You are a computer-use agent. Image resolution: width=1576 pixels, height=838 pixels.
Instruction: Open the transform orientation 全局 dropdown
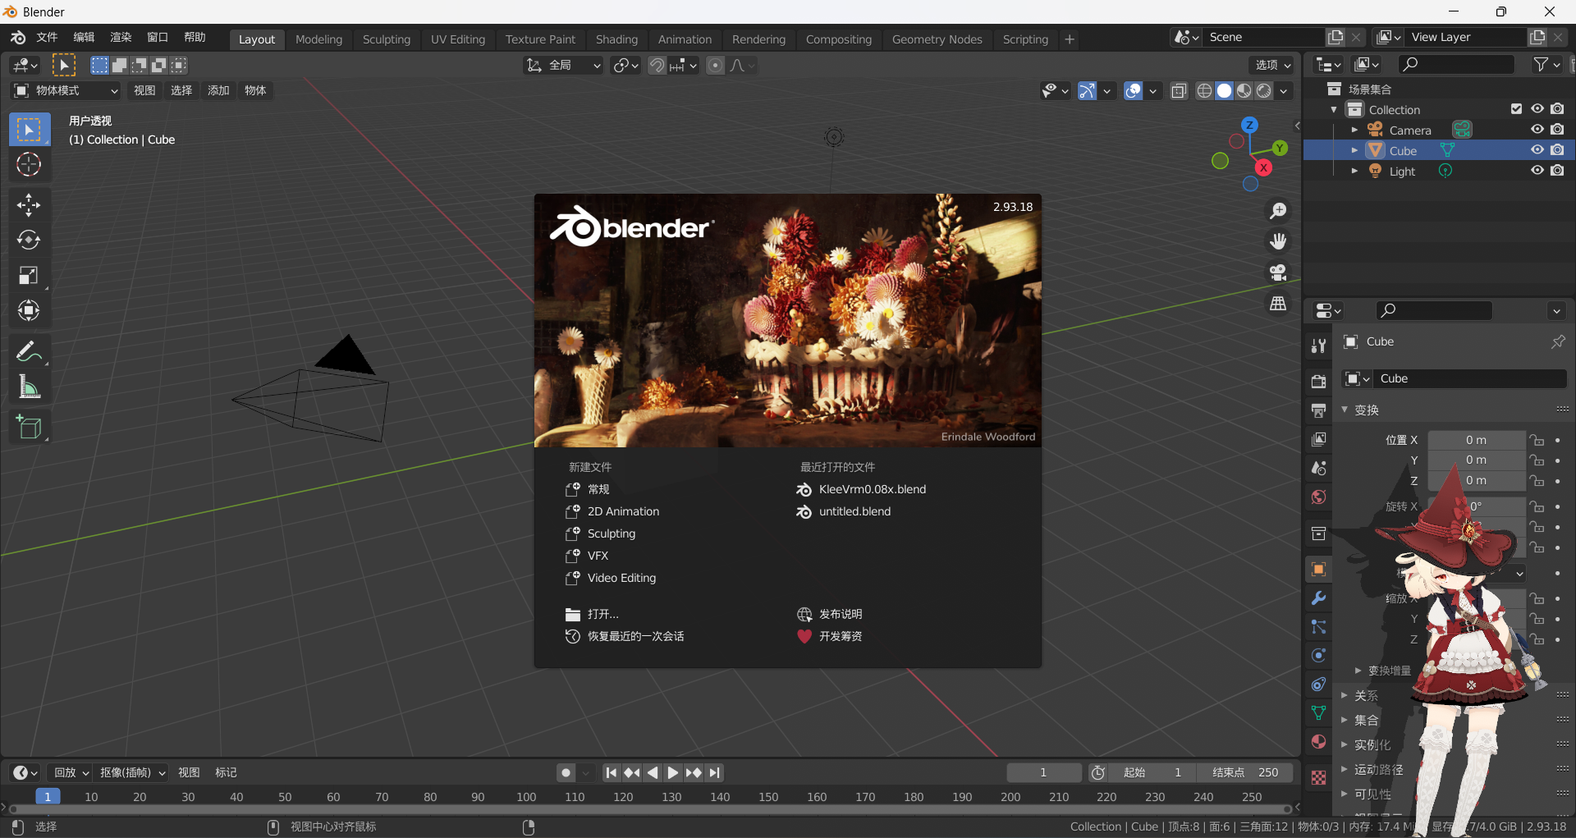[x=563, y=66]
